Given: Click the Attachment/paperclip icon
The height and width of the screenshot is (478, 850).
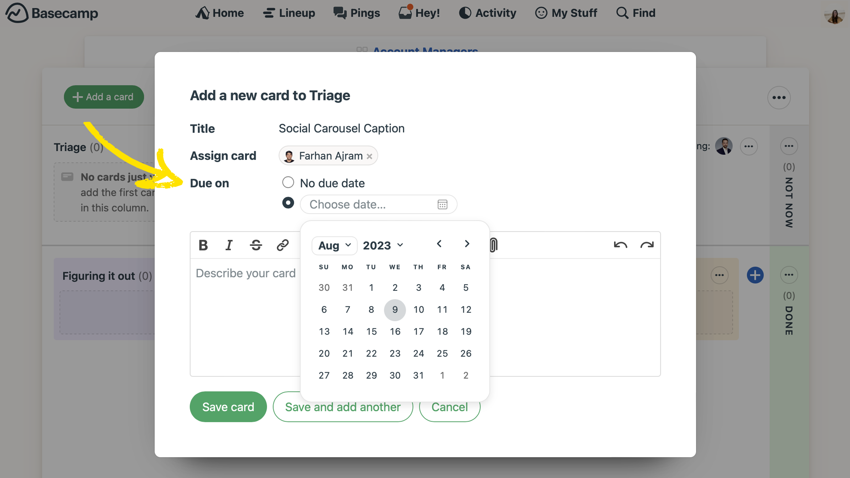Looking at the screenshot, I should pyautogui.click(x=493, y=245).
